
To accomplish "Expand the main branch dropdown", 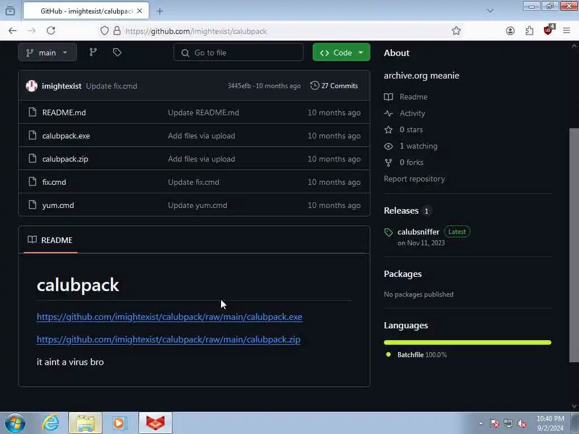I will pos(47,53).
